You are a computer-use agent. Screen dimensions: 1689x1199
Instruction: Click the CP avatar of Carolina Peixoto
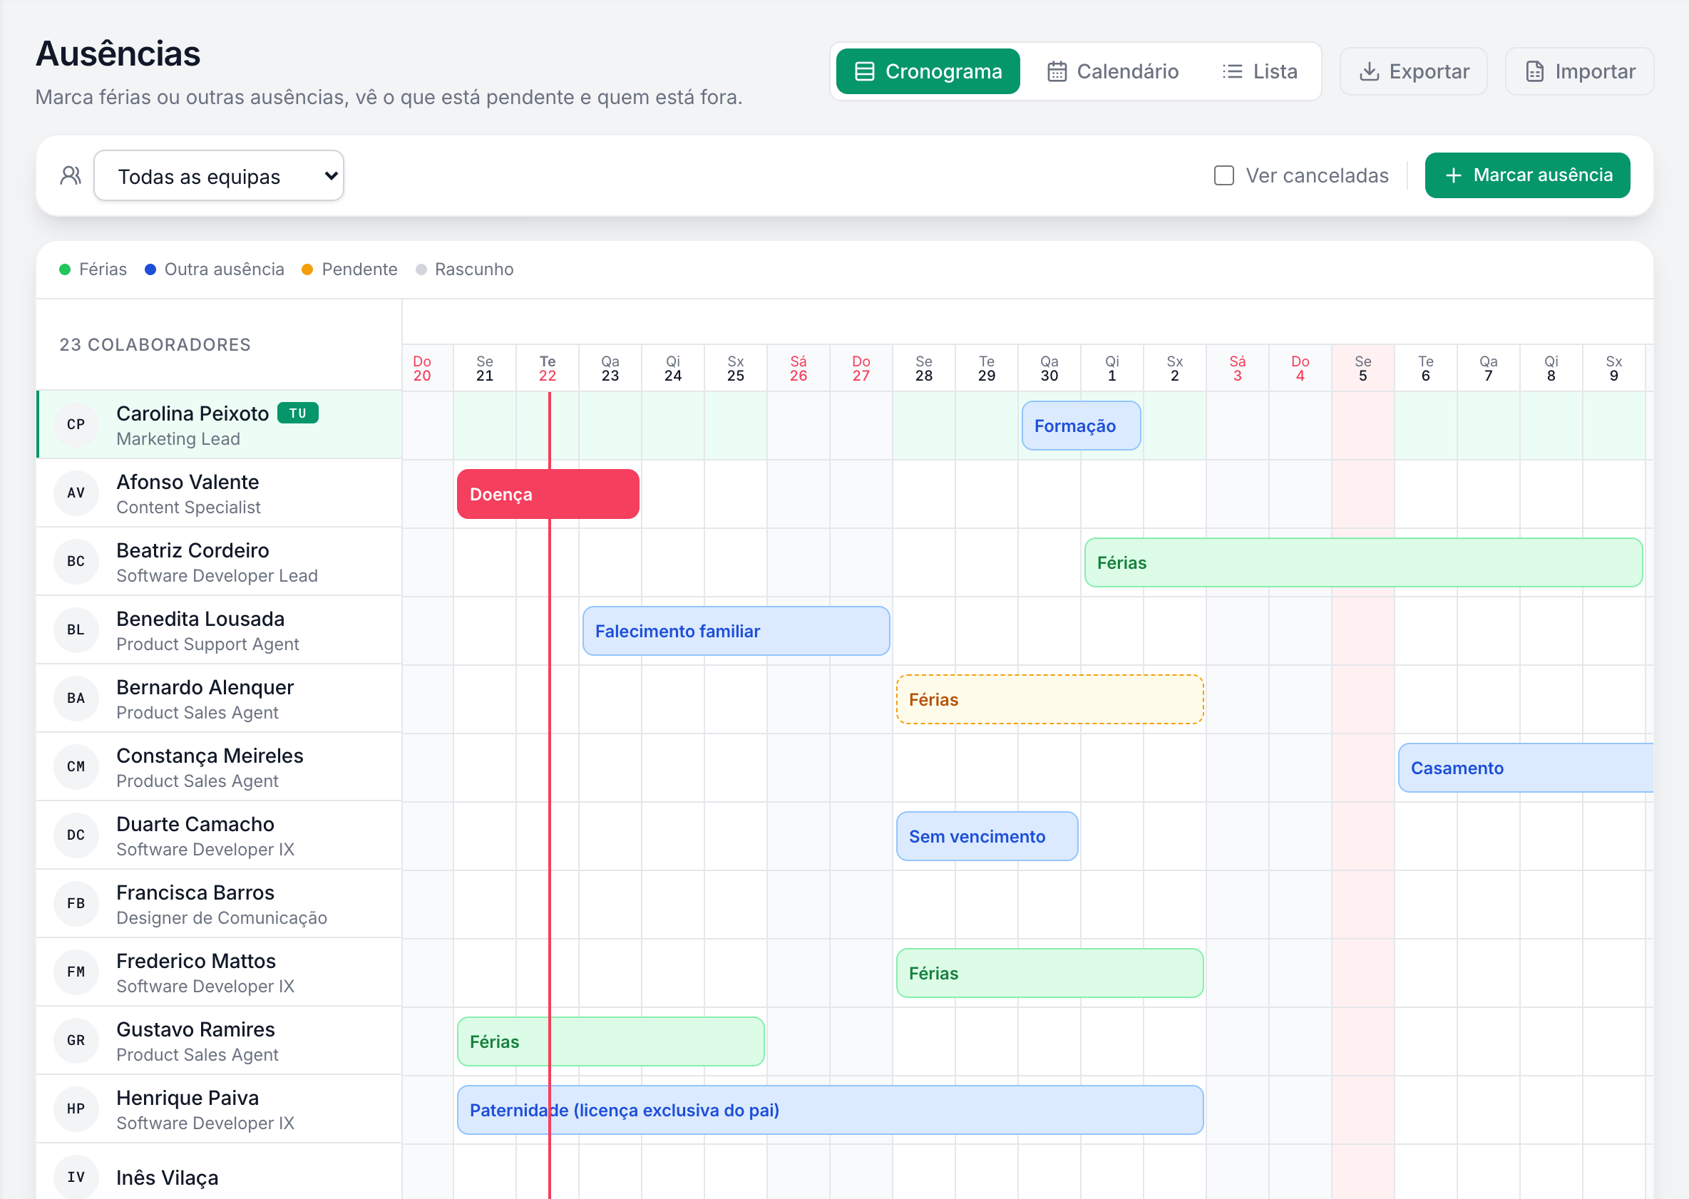tap(76, 425)
